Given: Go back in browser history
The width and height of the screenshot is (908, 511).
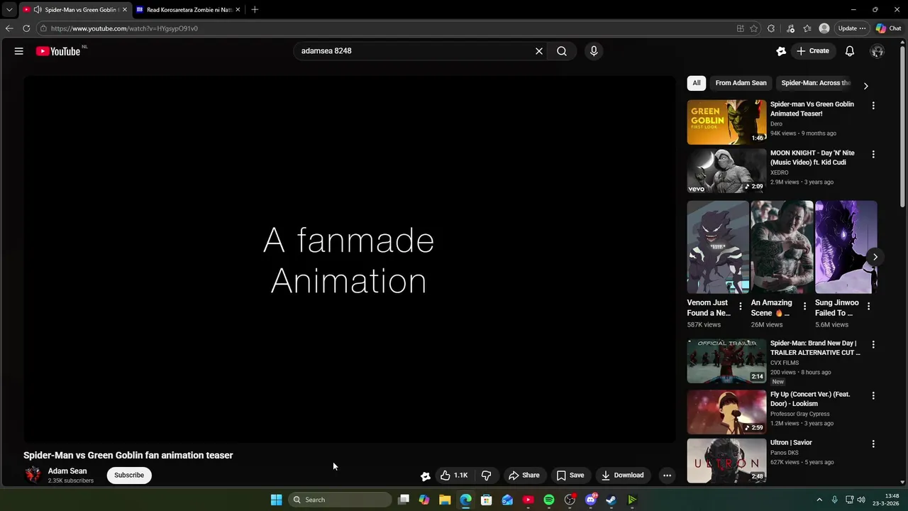Looking at the screenshot, I should (9, 28).
